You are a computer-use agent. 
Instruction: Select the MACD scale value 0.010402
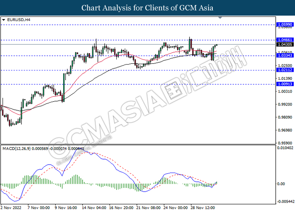coord(285,148)
